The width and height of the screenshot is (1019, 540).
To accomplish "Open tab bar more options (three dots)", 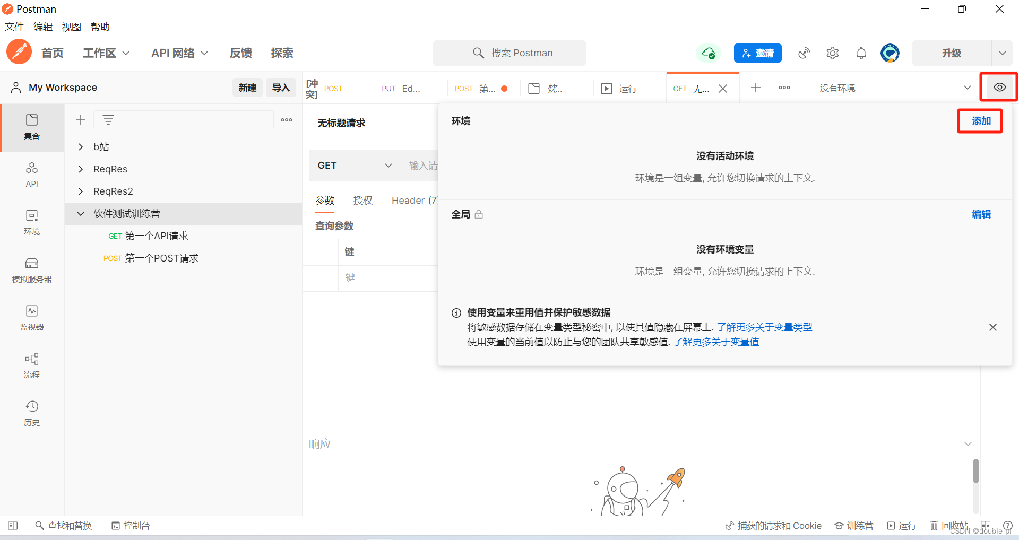I will [784, 88].
